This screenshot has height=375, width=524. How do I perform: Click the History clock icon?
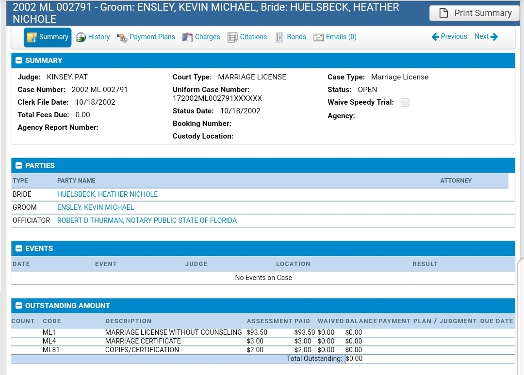tap(81, 37)
